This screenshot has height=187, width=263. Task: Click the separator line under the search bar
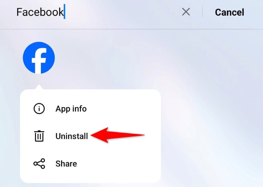[x=132, y=29]
